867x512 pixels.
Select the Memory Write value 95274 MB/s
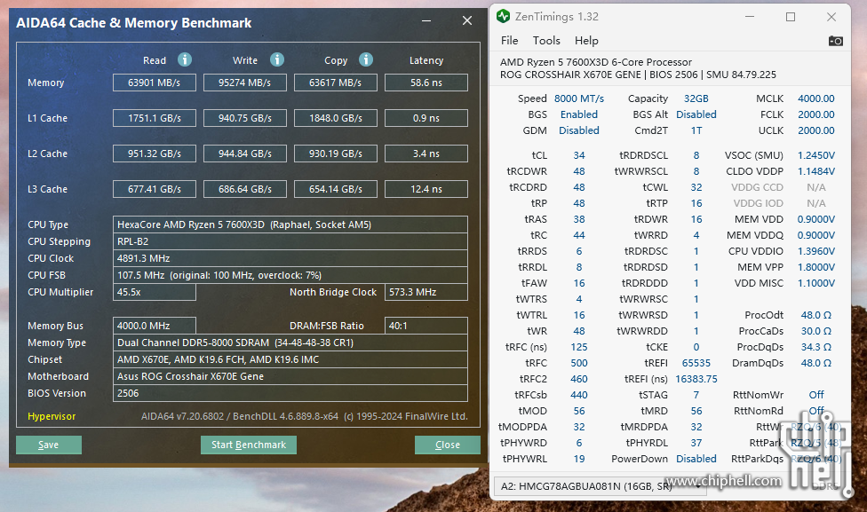(x=245, y=83)
